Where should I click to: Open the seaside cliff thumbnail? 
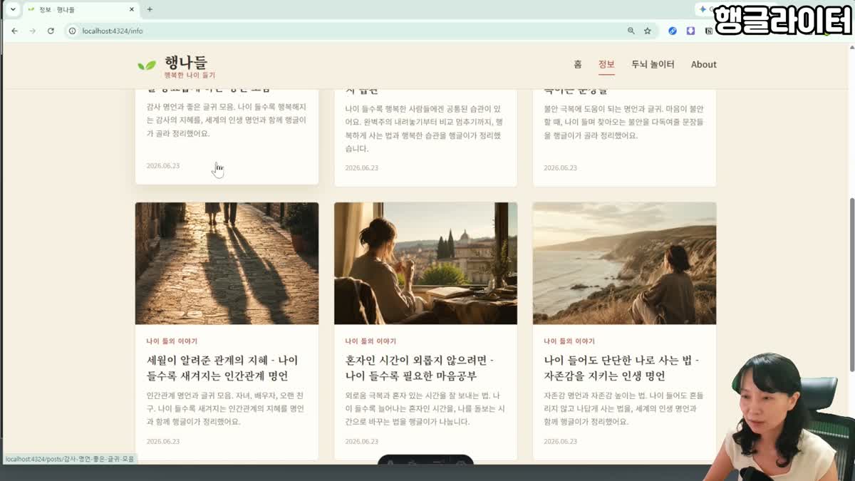point(625,264)
